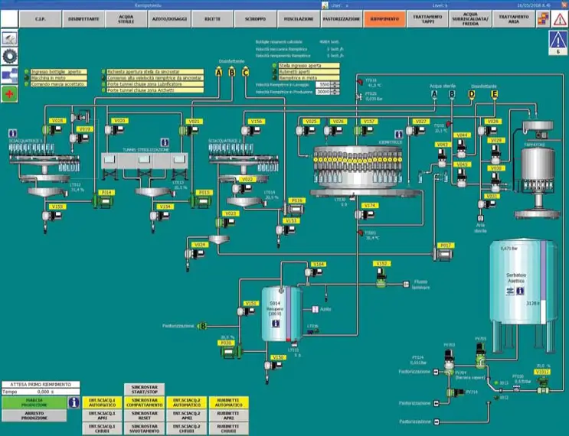Click the red plus icon in sidebar
The height and width of the screenshot is (436, 569).
(11, 93)
